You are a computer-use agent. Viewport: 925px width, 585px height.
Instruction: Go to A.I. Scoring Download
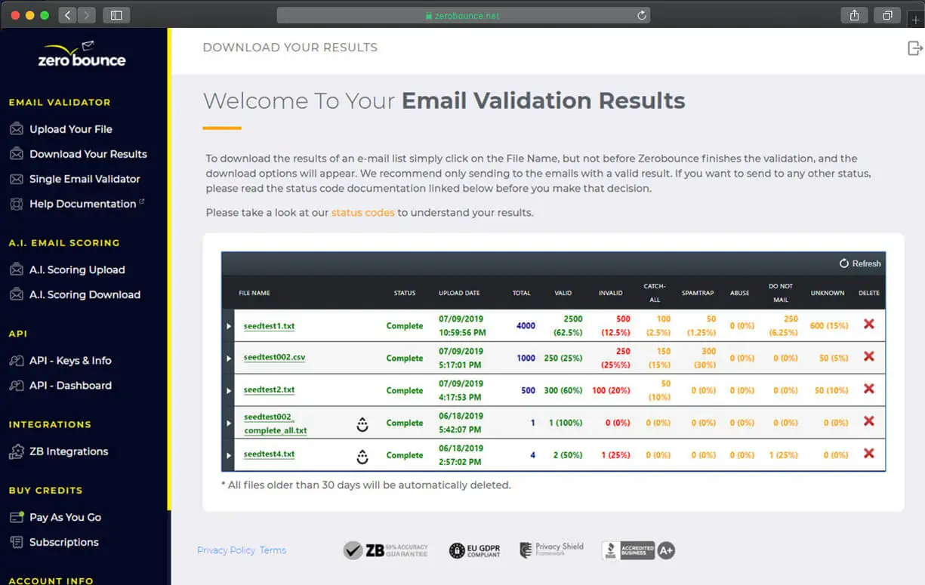click(85, 294)
